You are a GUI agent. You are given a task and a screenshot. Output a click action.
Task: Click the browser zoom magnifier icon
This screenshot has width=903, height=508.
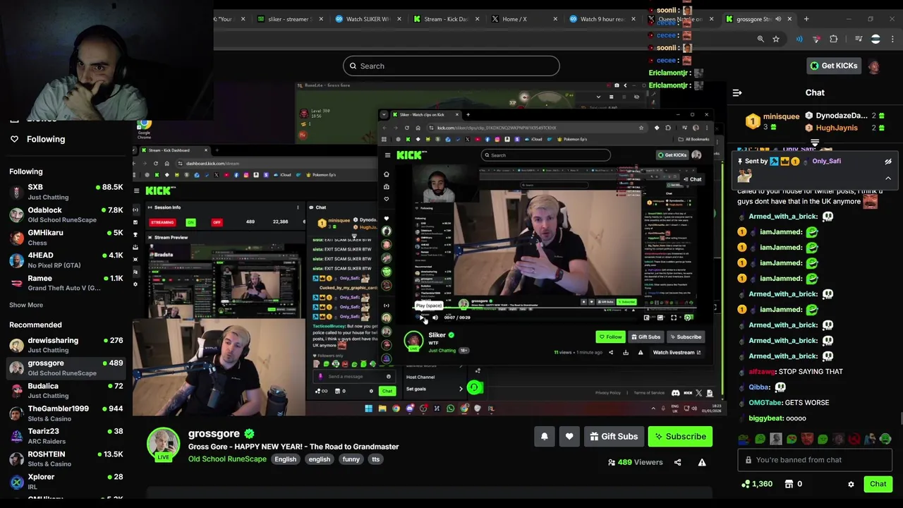point(760,39)
